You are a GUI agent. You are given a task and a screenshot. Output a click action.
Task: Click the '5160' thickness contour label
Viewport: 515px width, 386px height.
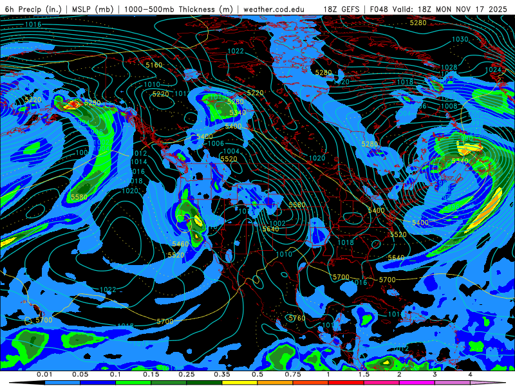click(154, 65)
